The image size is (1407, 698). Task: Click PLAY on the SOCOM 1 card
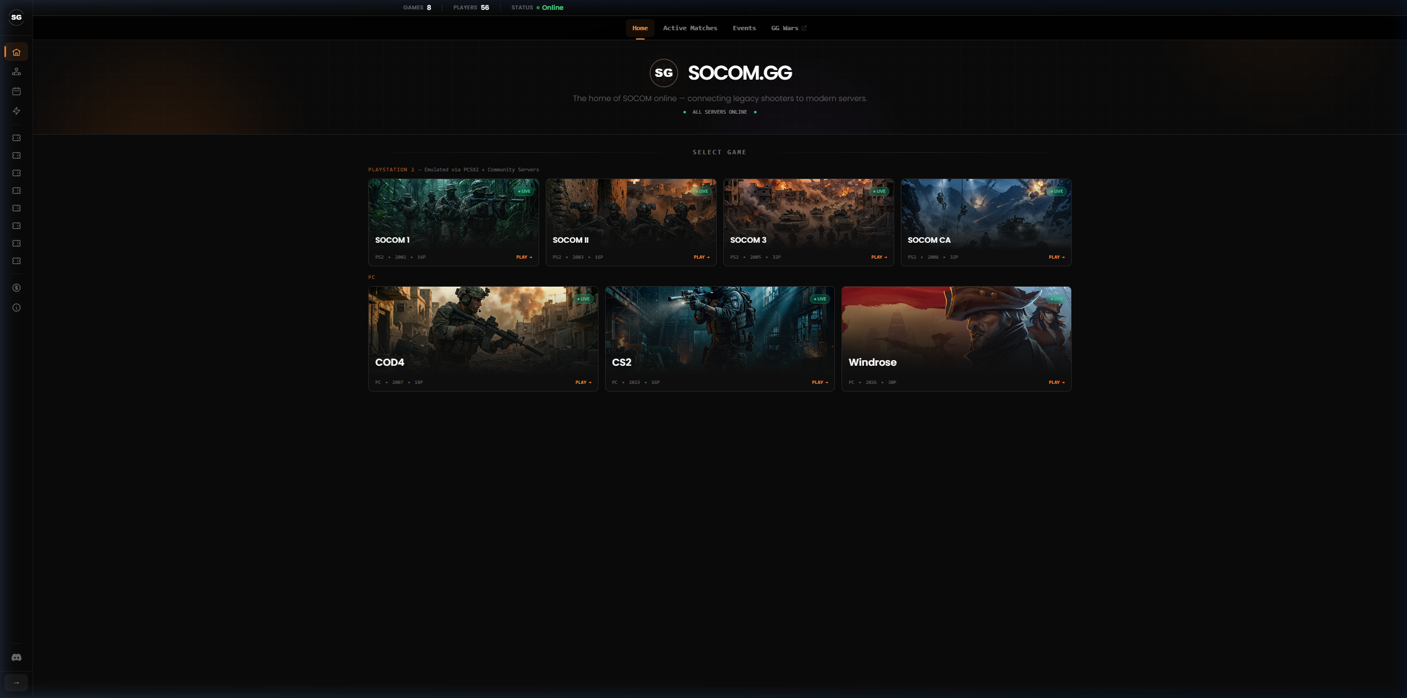click(x=524, y=257)
